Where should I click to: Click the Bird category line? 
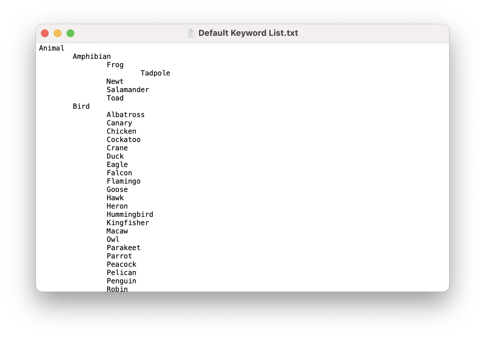(81, 106)
